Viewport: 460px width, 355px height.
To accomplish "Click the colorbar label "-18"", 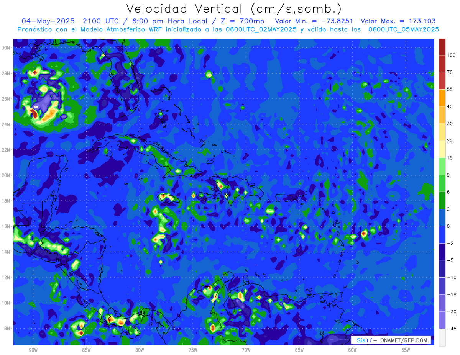I will click(x=452, y=294).
